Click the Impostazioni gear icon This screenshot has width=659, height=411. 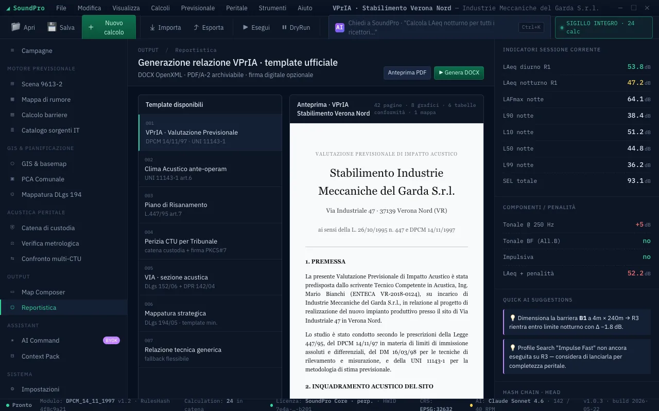coord(12,389)
